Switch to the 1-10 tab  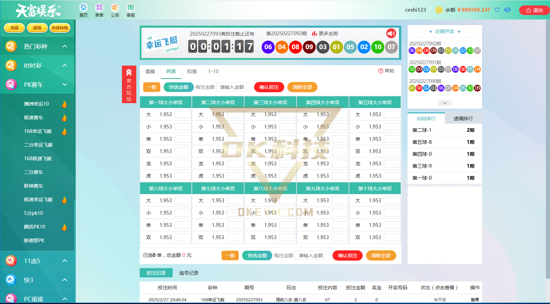tap(213, 71)
